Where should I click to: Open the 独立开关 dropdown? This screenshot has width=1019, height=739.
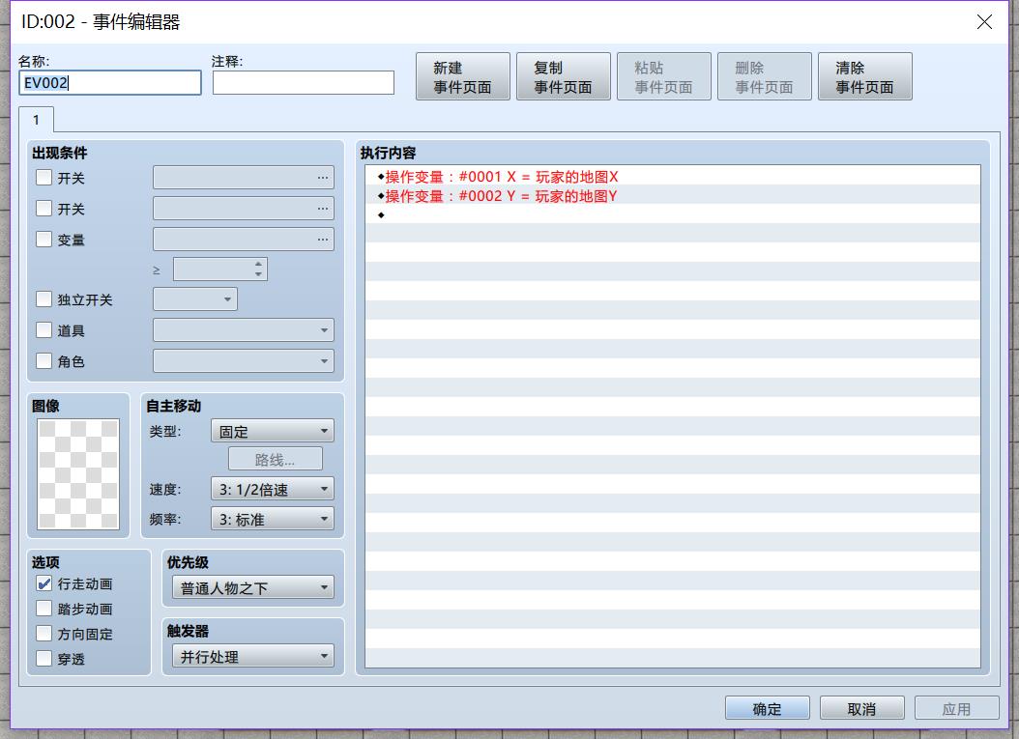(195, 299)
